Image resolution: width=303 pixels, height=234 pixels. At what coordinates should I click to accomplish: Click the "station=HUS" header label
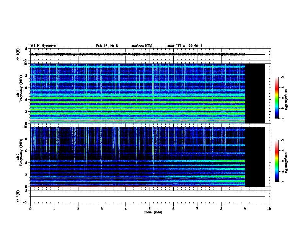[142, 46]
